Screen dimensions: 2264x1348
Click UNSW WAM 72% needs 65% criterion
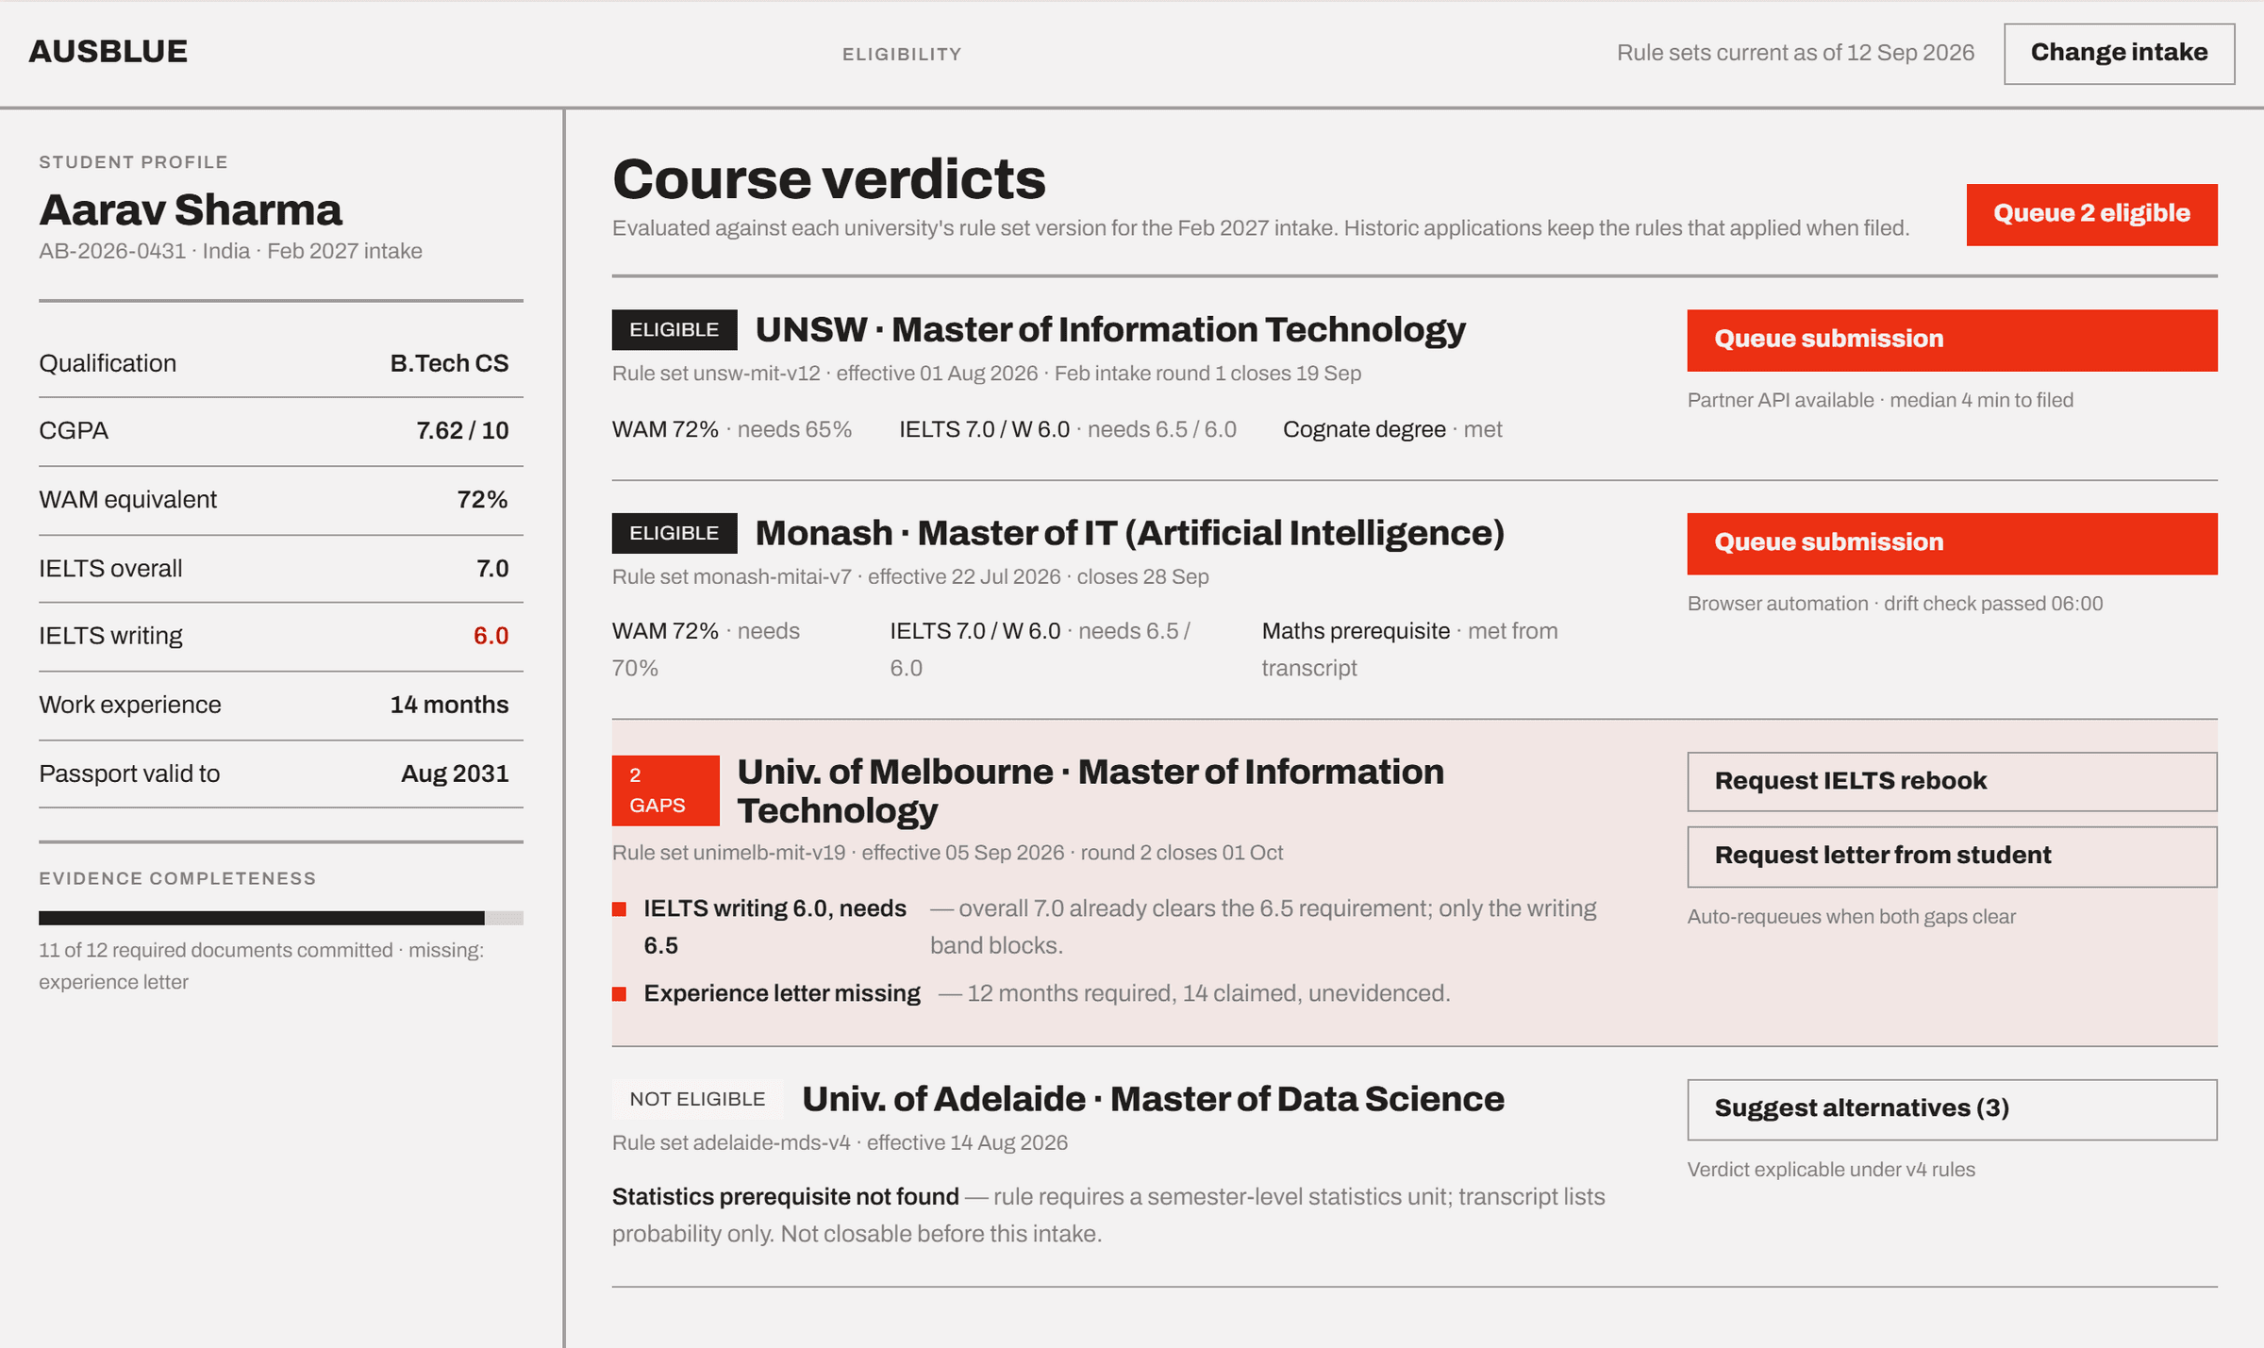pos(732,430)
